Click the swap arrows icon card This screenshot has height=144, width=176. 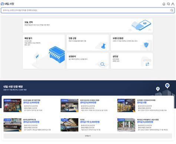point(132,61)
